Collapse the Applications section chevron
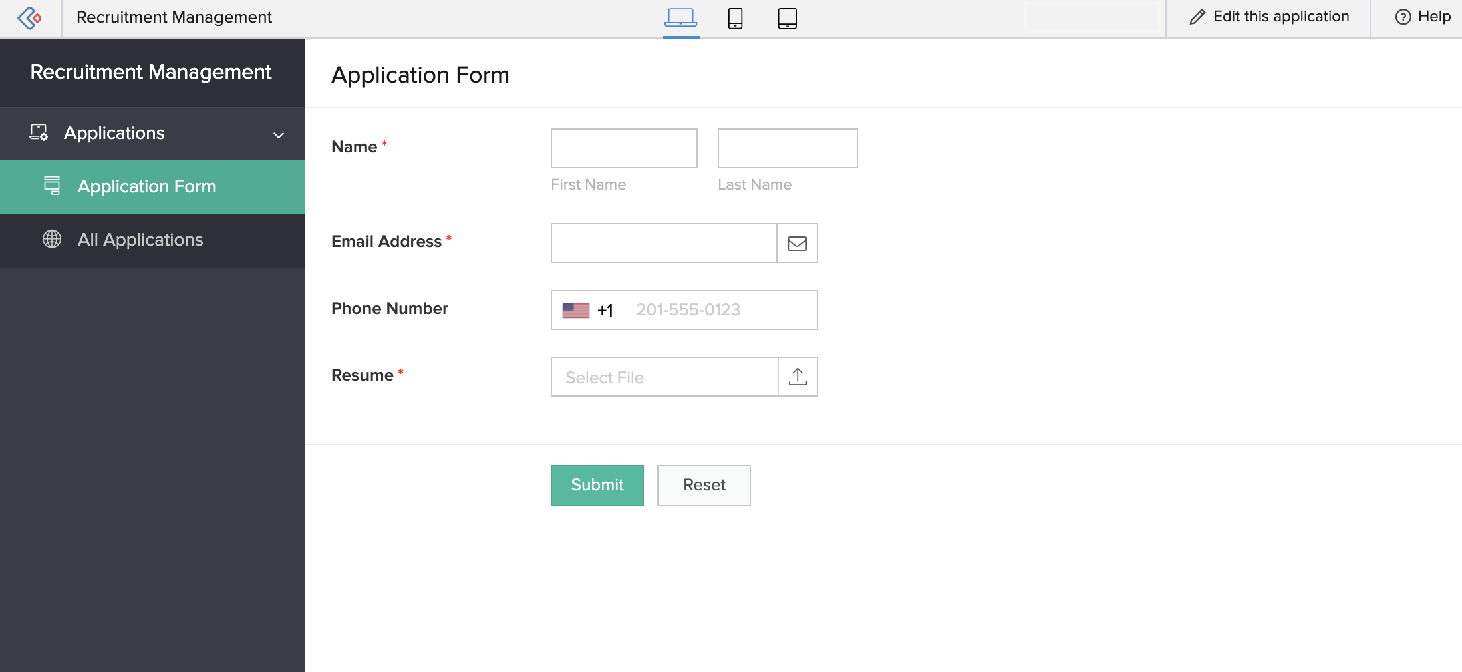The height and width of the screenshot is (672, 1462). pyautogui.click(x=279, y=135)
